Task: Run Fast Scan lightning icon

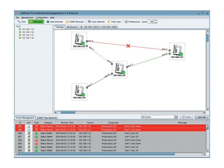Action: coord(109,22)
